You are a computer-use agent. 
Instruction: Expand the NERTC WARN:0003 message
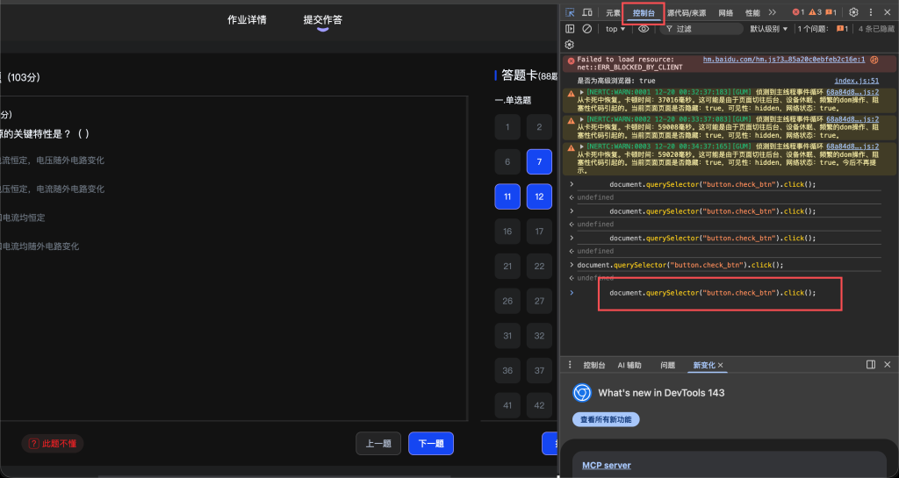point(581,146)
